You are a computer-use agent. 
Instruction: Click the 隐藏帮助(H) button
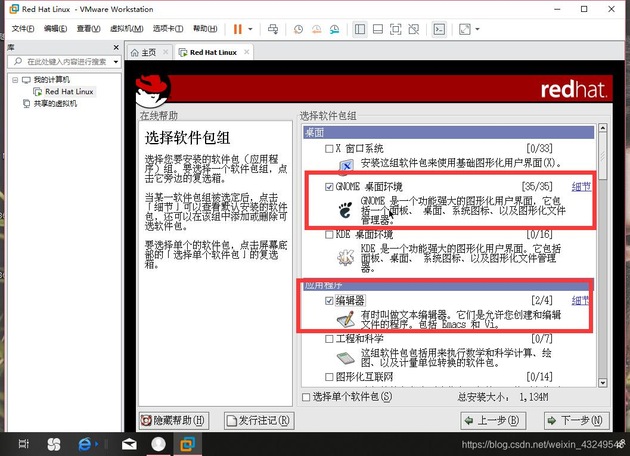click(174, 421)
